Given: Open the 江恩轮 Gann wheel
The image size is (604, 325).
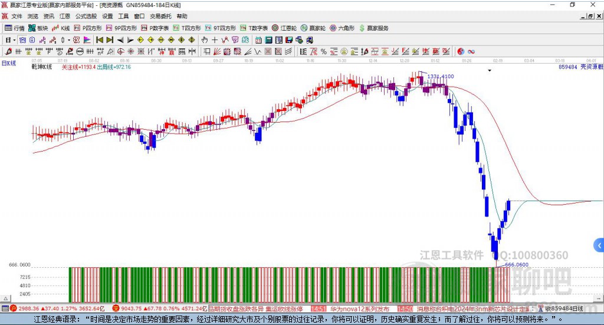Looking at the screenshot, I should tap(284, 28).
